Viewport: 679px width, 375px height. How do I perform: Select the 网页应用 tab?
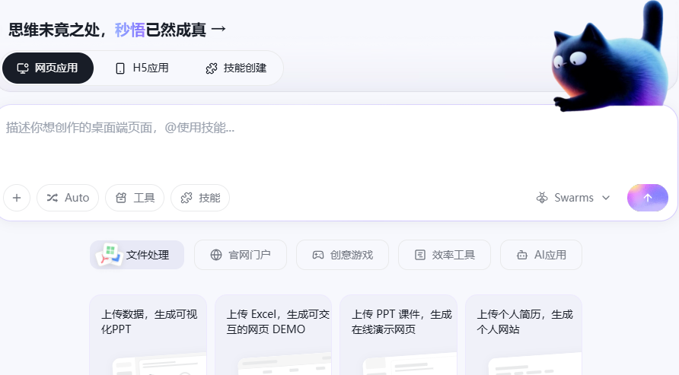click(x=48, y=68)
